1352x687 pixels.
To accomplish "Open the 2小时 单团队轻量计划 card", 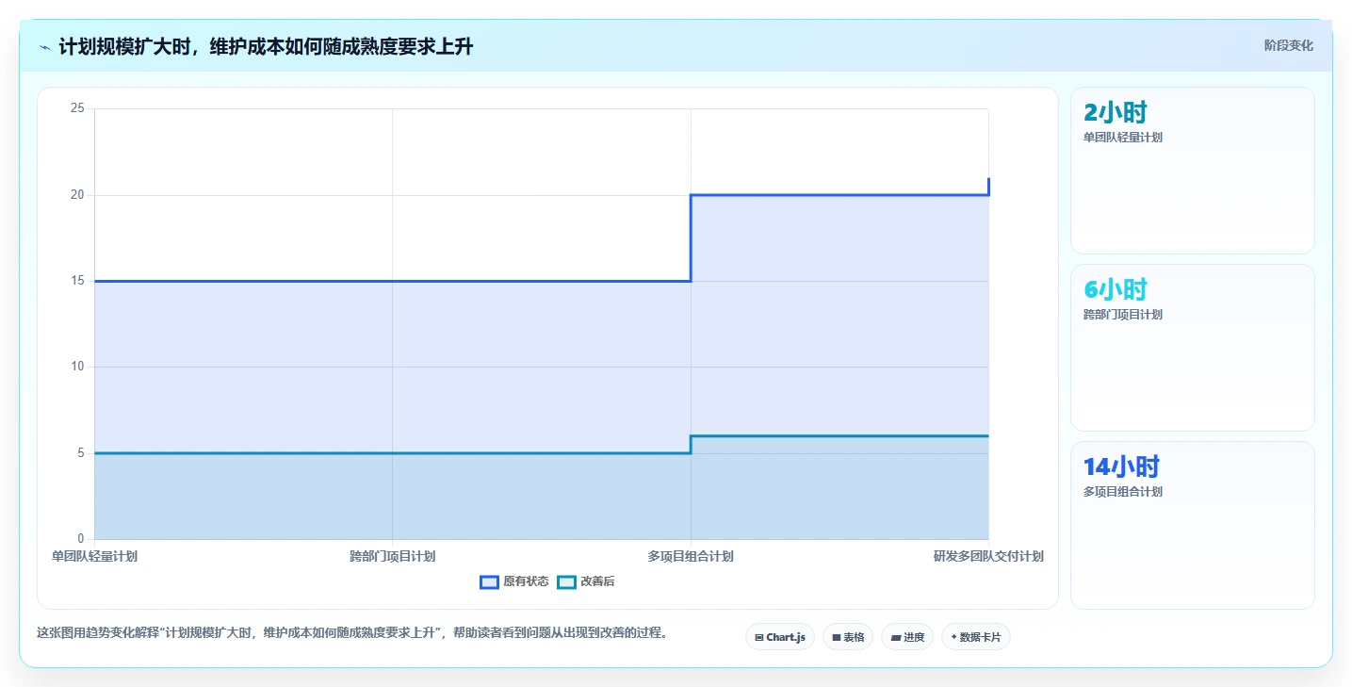I will tap(1193, 171).
